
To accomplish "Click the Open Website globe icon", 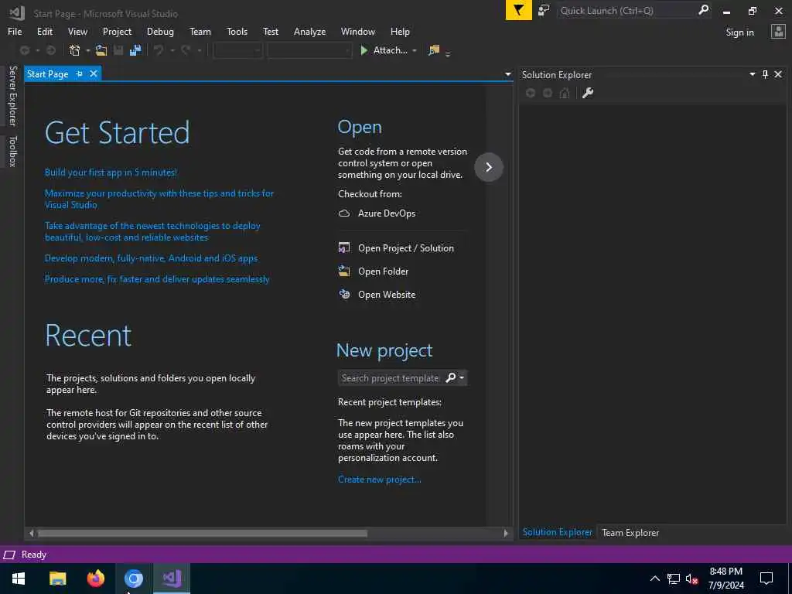I will [344, 295].
